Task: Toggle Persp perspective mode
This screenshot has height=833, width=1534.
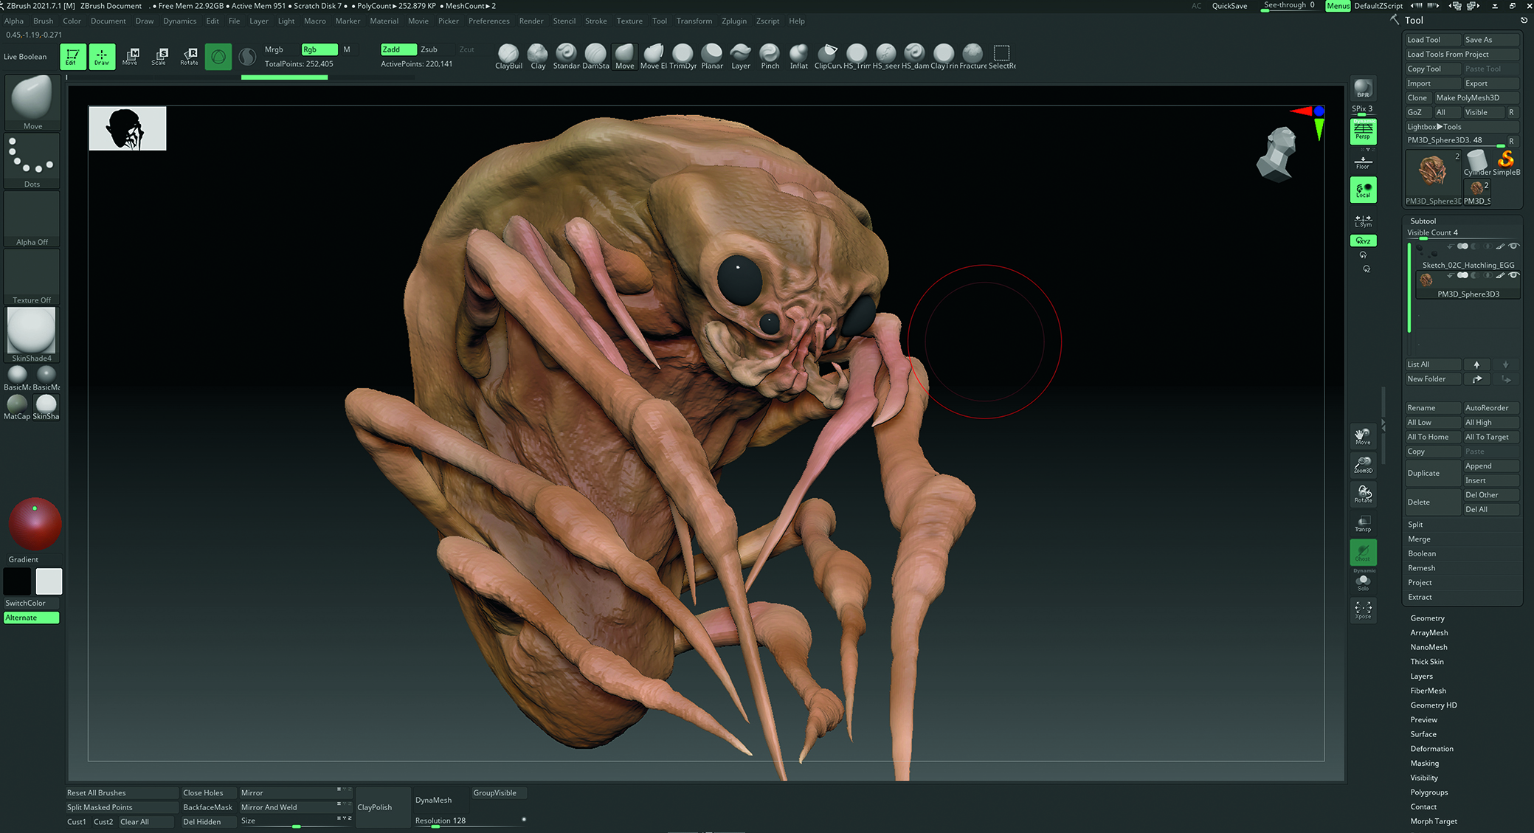Action: [x=1363, y=132]
